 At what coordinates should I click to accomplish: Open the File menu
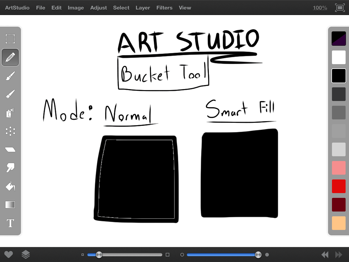coord(41,8)
